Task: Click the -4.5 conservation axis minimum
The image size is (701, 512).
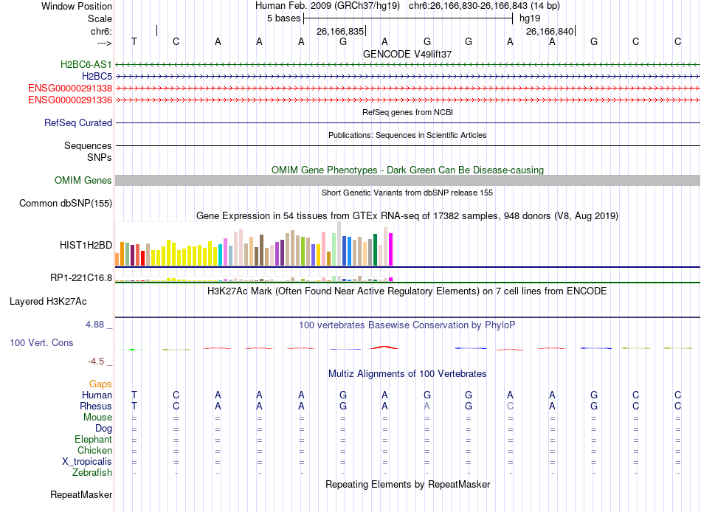Action: click(x=96, y=361)
